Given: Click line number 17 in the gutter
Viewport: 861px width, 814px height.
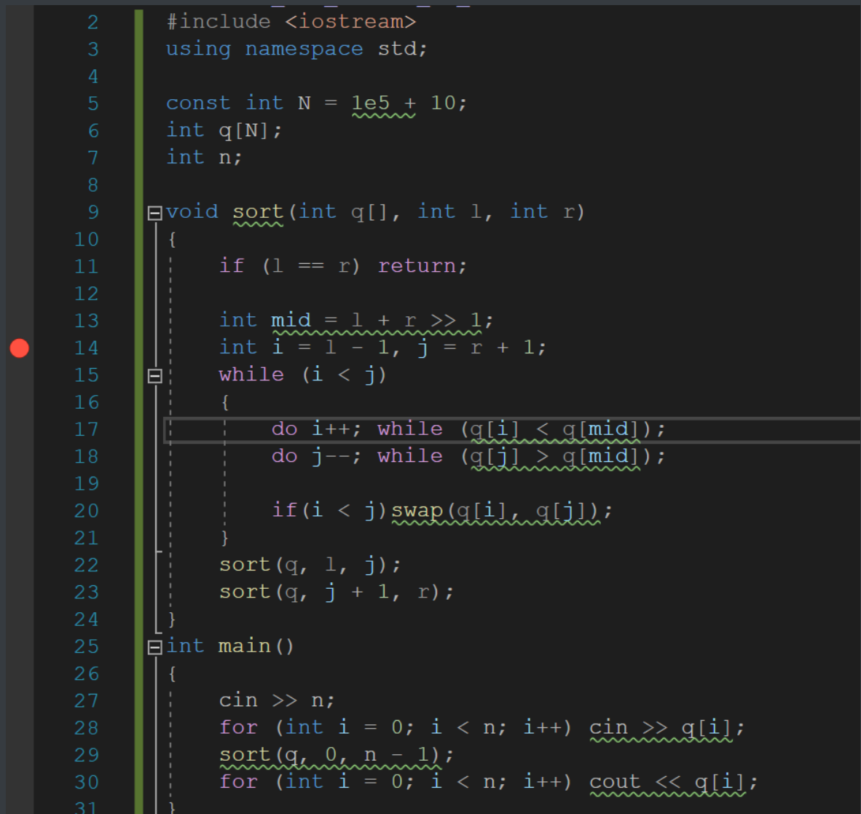Looking at the screenshot, I should (86, 429).
